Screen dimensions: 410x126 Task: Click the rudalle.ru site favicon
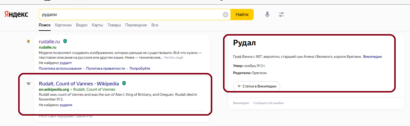click(x=29, y=42)
